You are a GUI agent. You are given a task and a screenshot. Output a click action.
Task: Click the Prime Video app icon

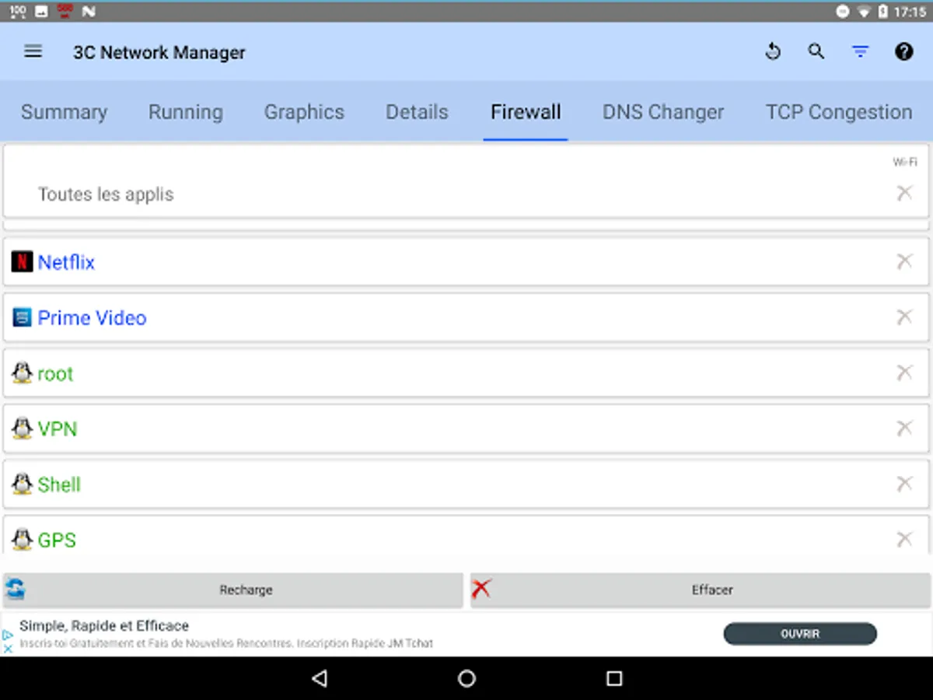[22, 317]
